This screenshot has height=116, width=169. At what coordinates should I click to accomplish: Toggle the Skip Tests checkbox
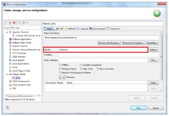click(x=81, y=69)
